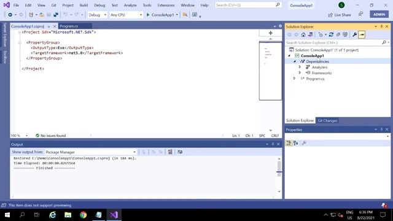The image size is (393, 221).
Task: Click the screenshot-style icon right of Find in Files
Action: click(x=195, y=15)
